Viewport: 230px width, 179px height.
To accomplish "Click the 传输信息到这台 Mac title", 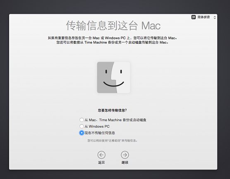I will [x=113, y=26].
